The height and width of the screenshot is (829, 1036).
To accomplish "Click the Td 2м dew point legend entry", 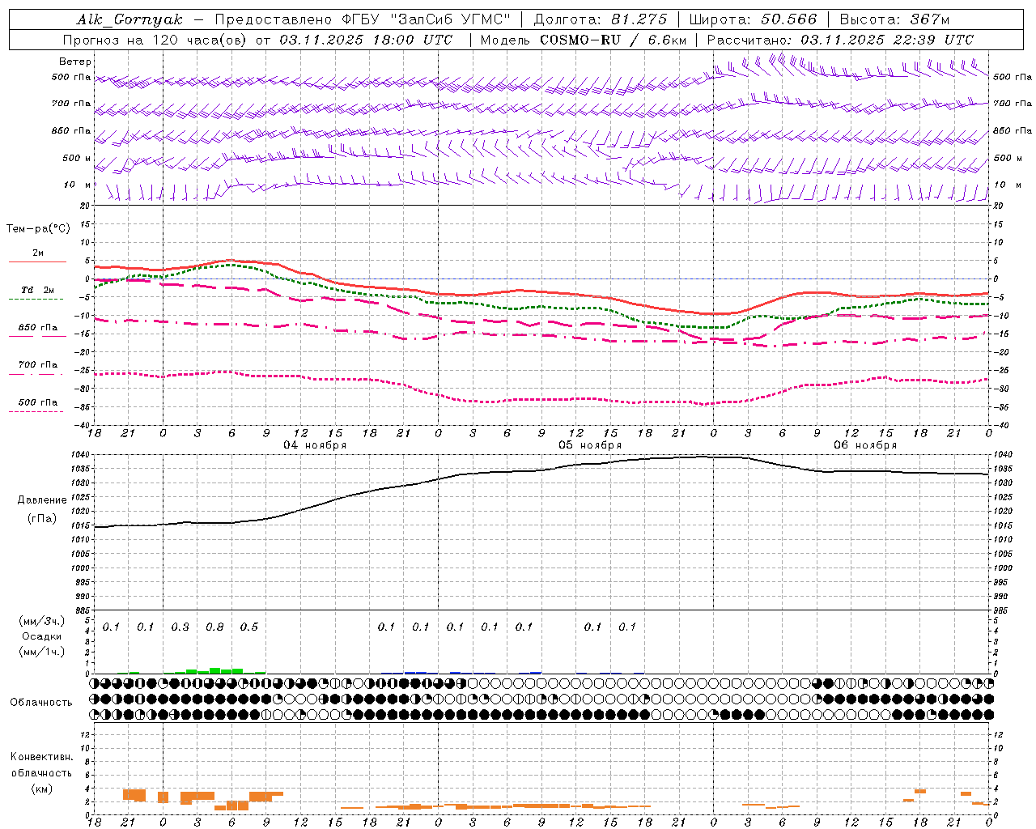I will pyautogui.click(x=37, y=290).
